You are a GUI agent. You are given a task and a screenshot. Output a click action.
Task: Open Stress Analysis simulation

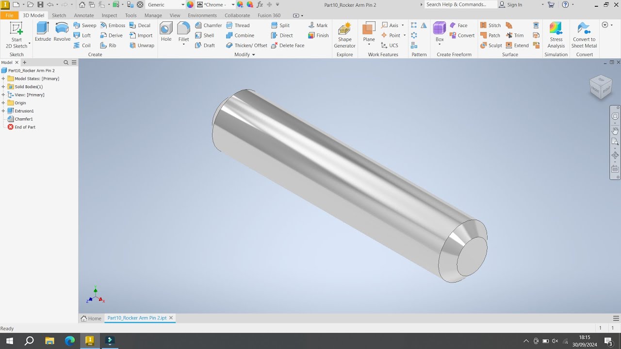pyautogui.click(x=556, y=35)
